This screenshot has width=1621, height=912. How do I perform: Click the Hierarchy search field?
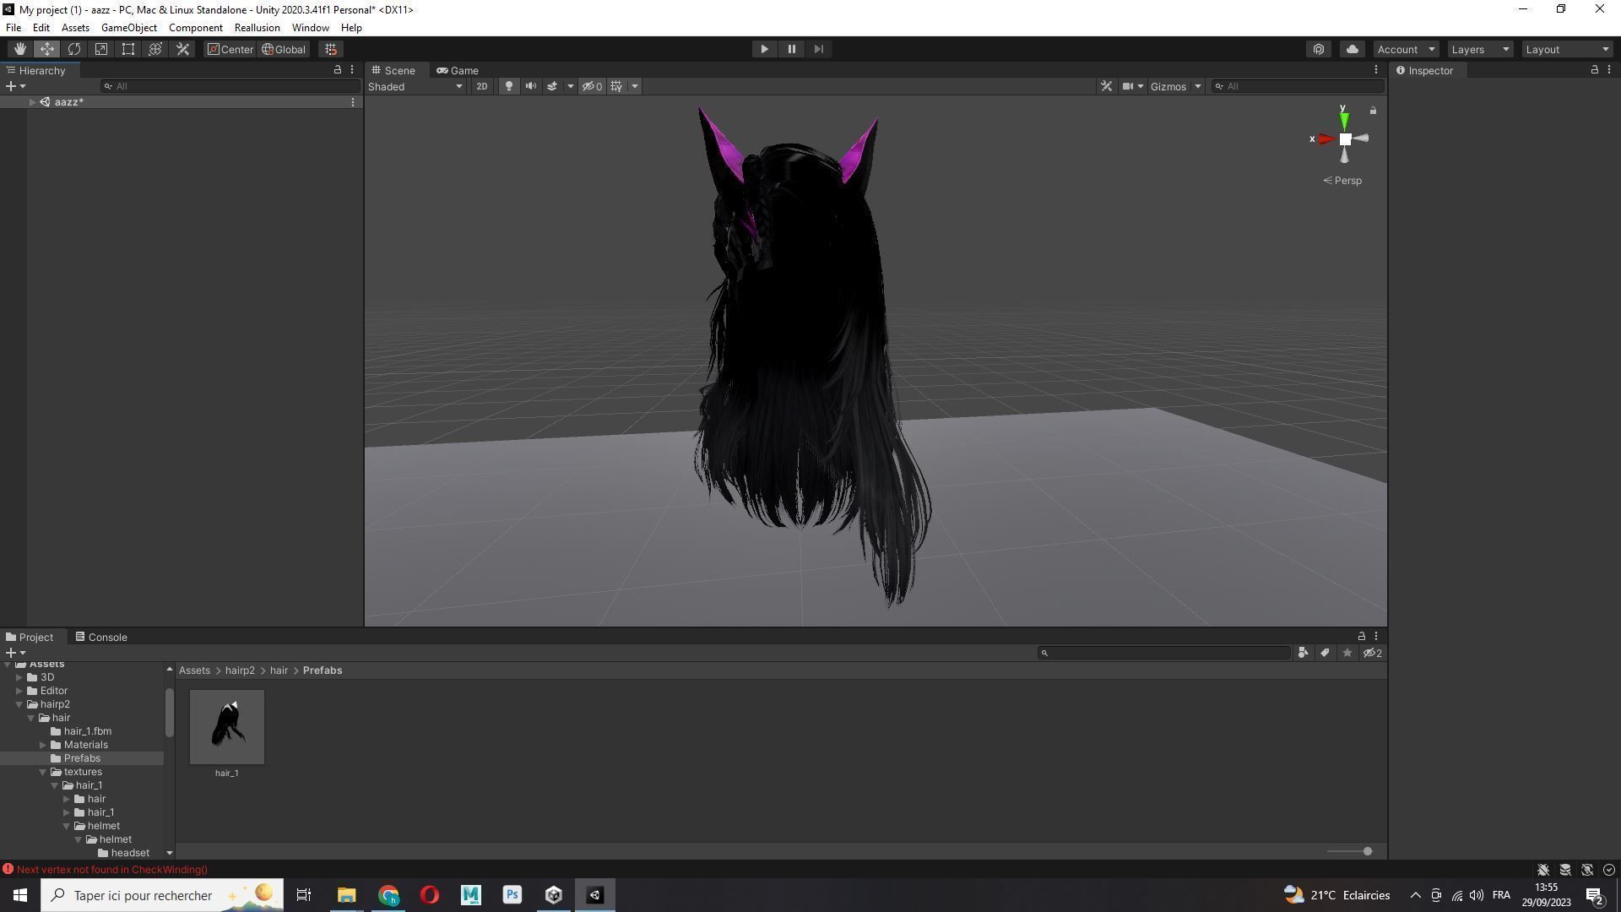(x=230, y=86)
